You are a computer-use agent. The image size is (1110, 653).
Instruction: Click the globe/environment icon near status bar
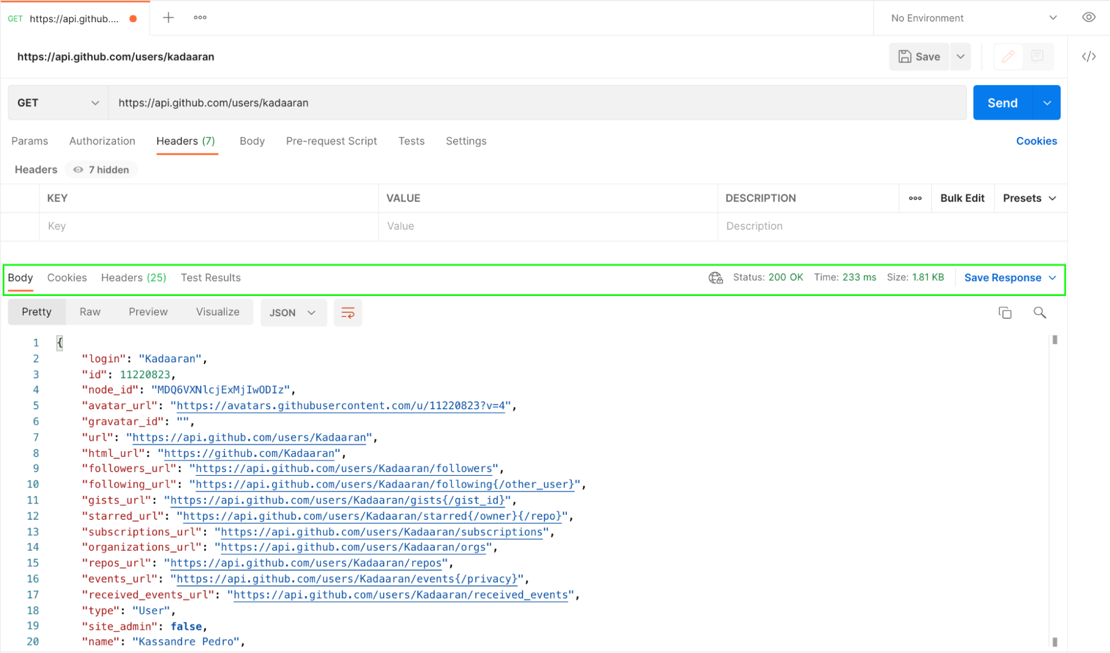714,278
